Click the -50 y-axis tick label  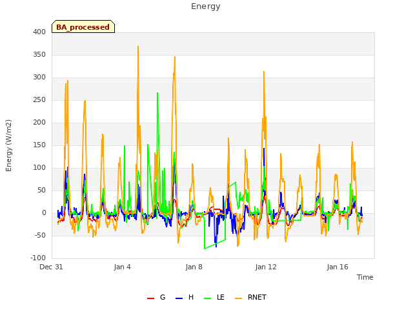40,235
